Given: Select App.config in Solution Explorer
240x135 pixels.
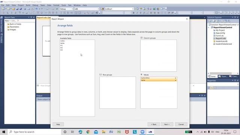Looking at the screenshot, I should [x=220, y=33].
